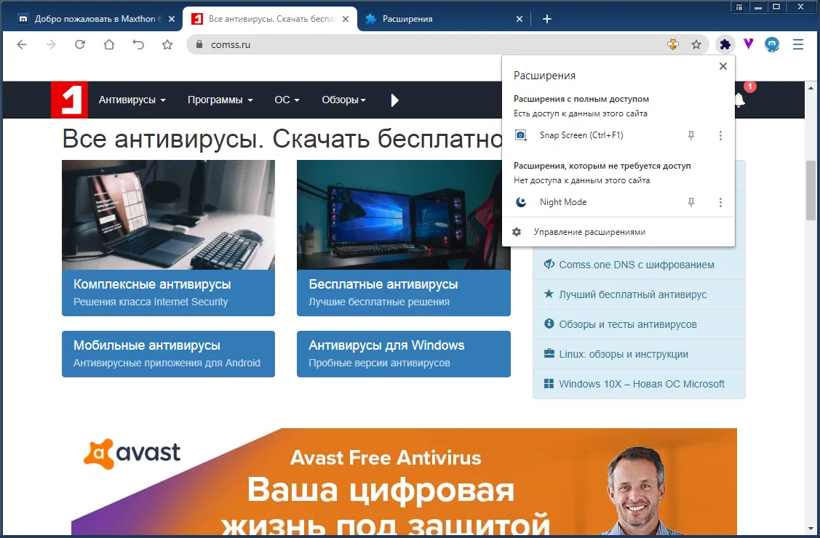The image size is (820, 538).
Task: Open Комплексные антивирусы section
Action: (x=168, y=292)
